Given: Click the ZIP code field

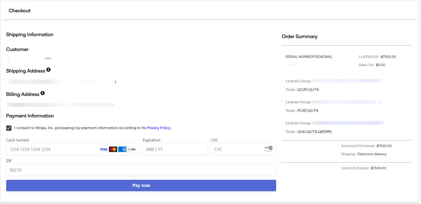Looking at the screenshot, I should (x=141, y=170).
